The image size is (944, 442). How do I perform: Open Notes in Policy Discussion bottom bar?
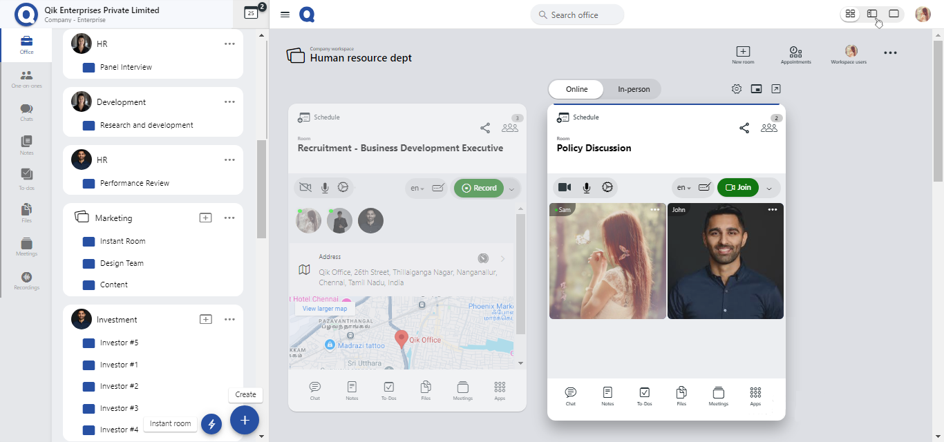[607, 396]
